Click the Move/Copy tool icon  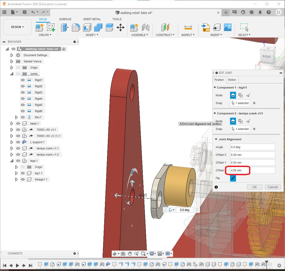pyautogui.click(x=121, y=27)
